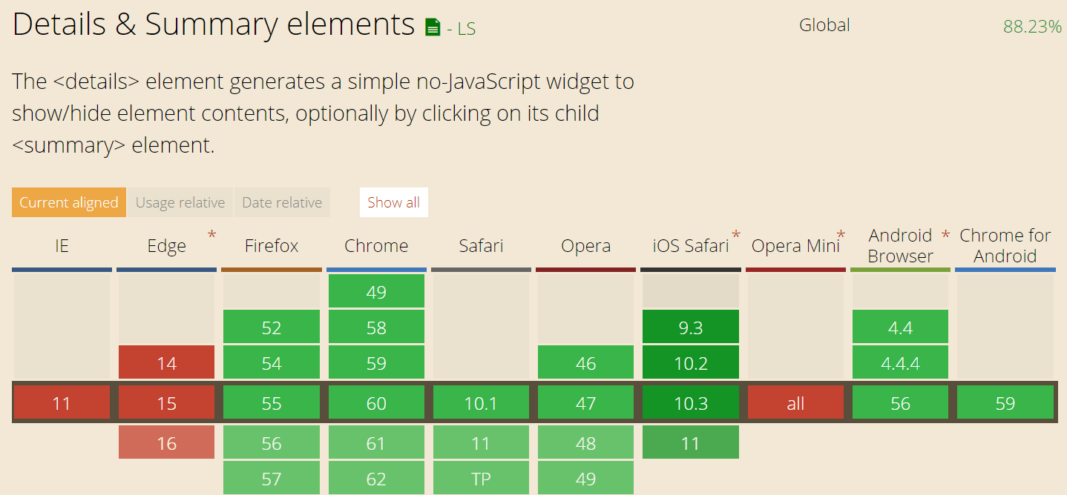Viewport: 1067px width, 495px height.
Task: Select the Chrome for Android header
Action: pos(1005,246)
